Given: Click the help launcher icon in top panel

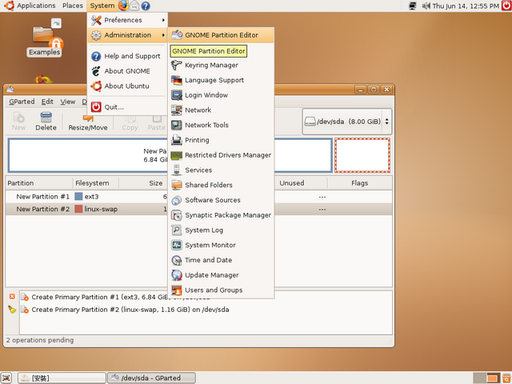Looking at the screenshot, I should point(146,6).
